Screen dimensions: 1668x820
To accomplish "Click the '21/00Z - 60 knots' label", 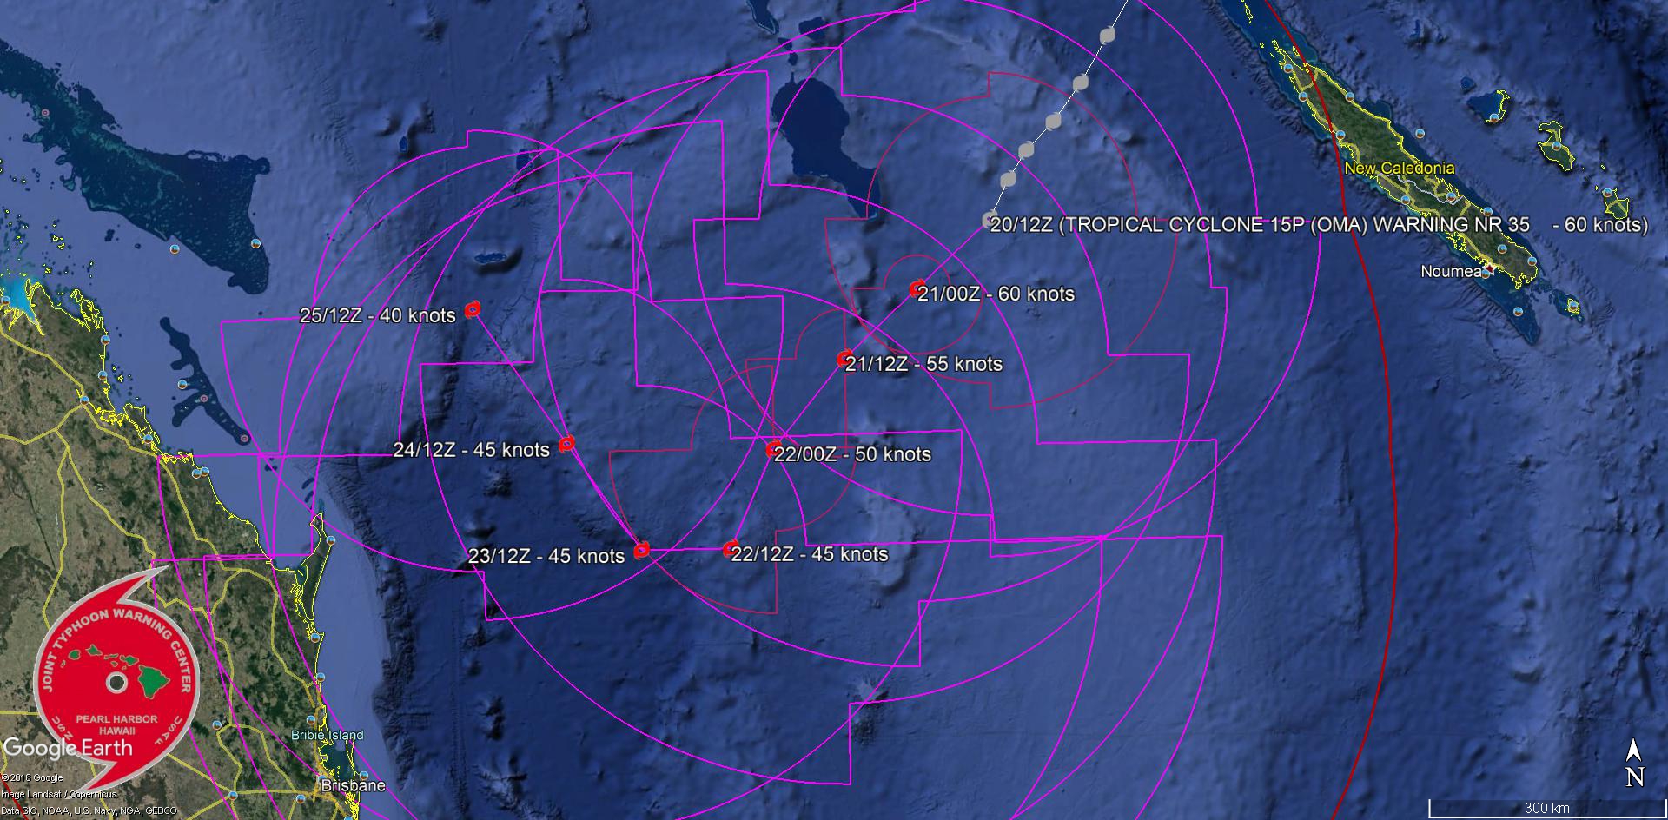I will (x=996, y=294).
